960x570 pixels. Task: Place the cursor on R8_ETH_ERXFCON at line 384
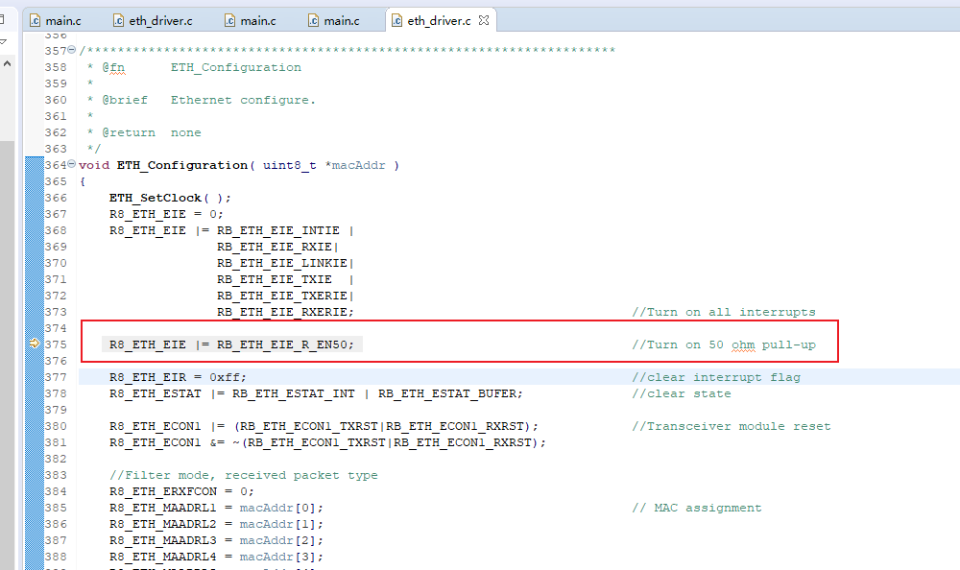pyautogui.click(x=163, y=491)
